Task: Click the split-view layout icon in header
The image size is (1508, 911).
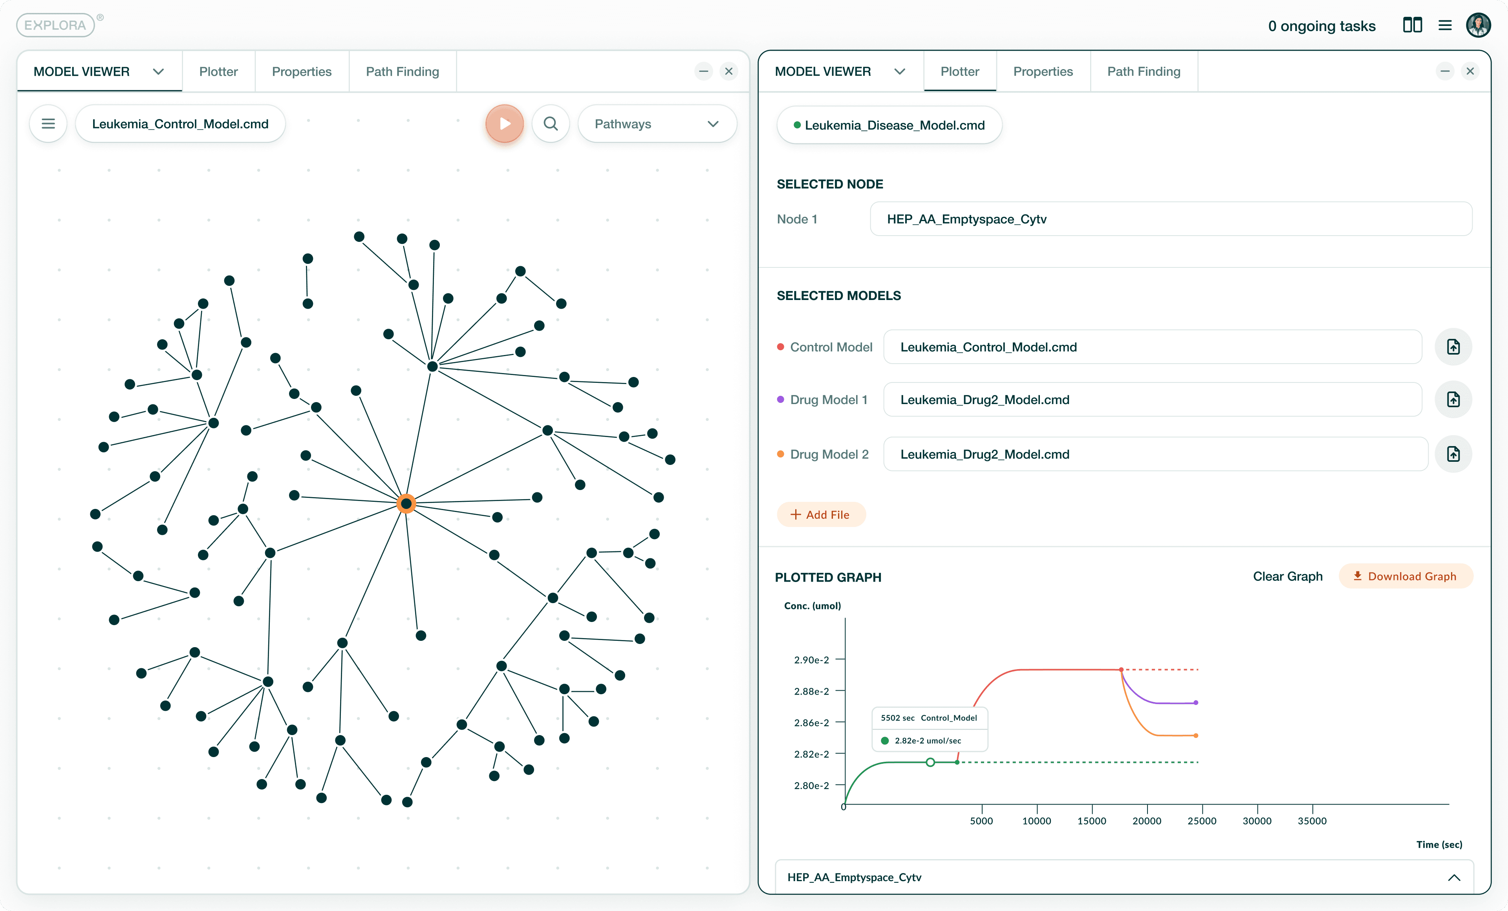Action: coord(1412,25)
